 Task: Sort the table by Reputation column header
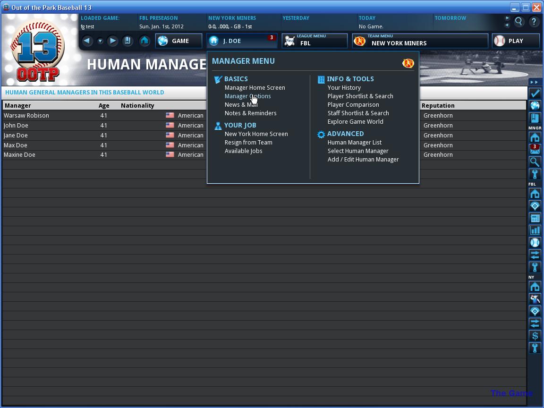click(438, 105)
